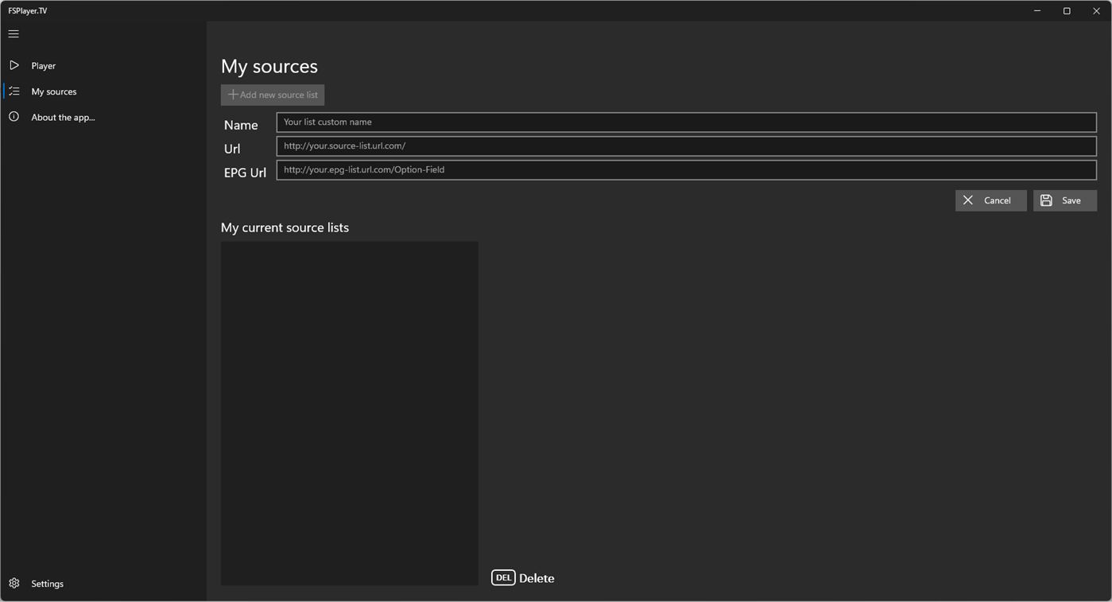Focus the Url field for source list
The height and width of the screenshot is (602, 1112).
point(685,146)
